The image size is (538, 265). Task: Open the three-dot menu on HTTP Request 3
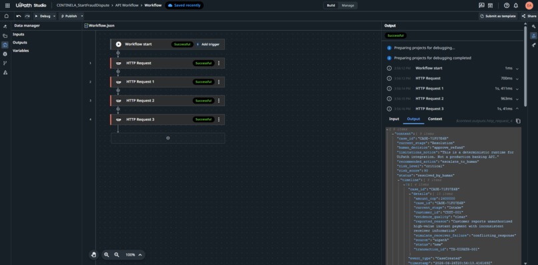click(x=219, y=119)
